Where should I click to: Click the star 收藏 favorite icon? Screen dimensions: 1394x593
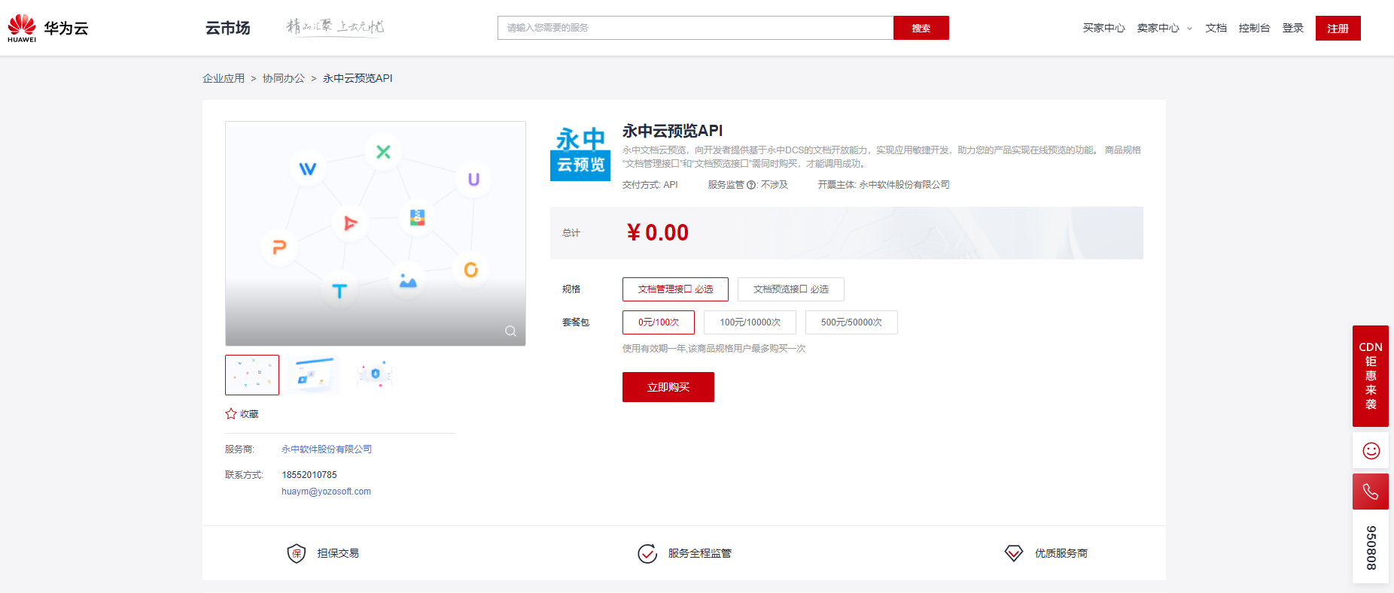pos(231,414)
